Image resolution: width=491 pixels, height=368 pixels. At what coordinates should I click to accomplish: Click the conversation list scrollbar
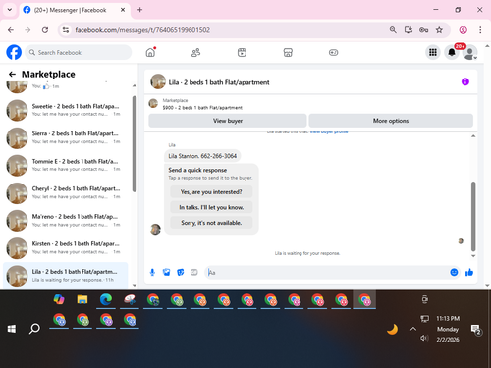(135, 144)
